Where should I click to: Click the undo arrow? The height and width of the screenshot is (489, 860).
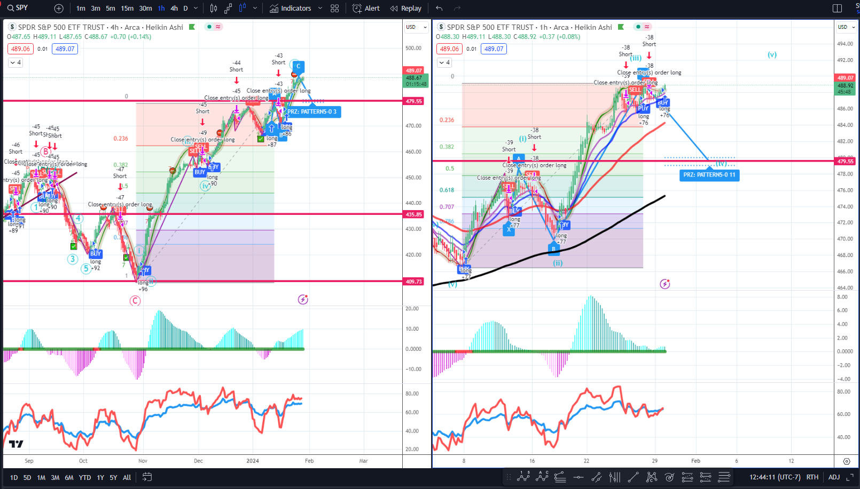click(x=439, y=8)
